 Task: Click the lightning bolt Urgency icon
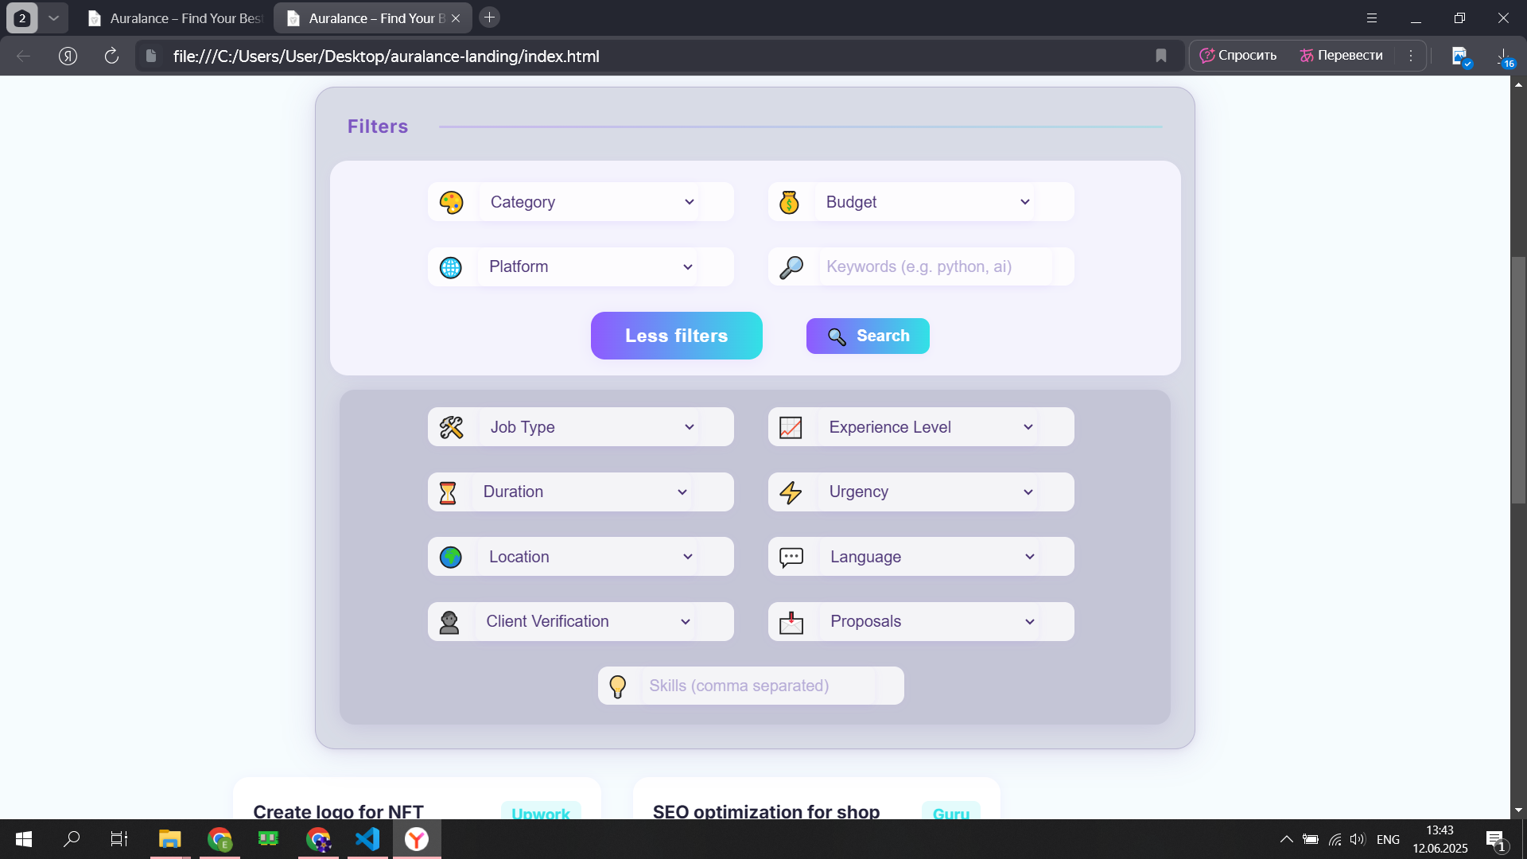[x=791, y=492]
